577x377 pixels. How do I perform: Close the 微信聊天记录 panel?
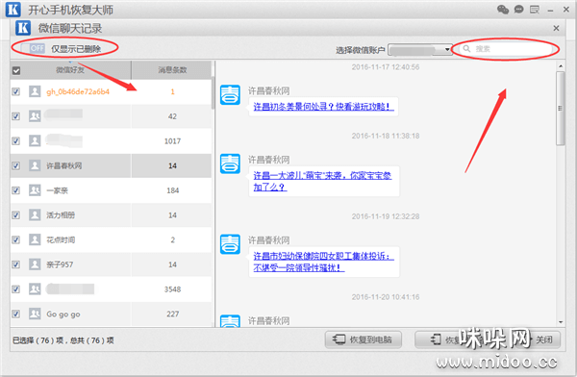[556, 28]
